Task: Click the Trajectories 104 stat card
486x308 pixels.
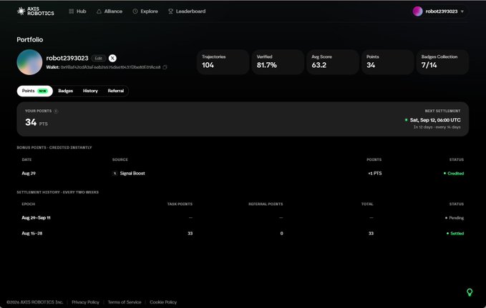Action: (223, 62)
